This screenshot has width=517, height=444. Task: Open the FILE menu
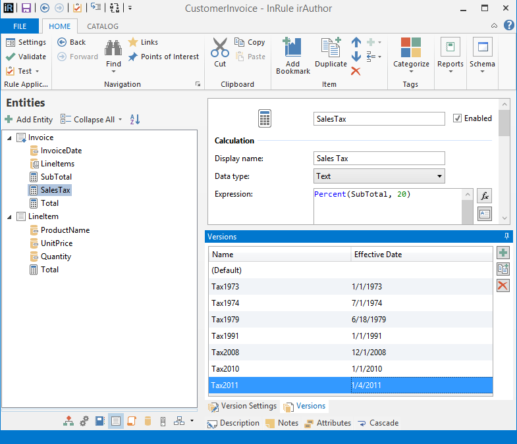click(20, 26)
